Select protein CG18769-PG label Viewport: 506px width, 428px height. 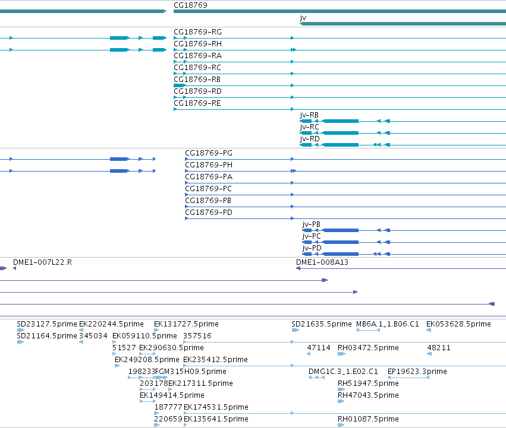(x=209, y=153)
